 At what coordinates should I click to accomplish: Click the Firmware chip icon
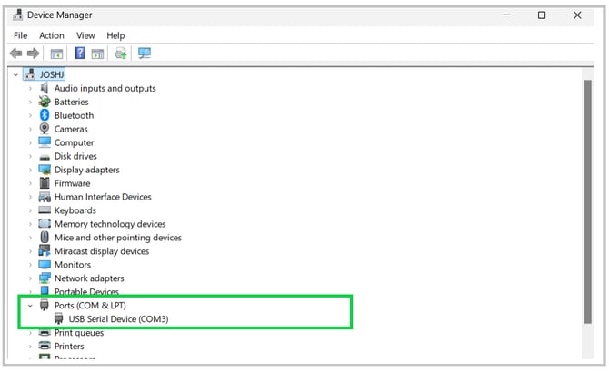(x=45, y=182)
